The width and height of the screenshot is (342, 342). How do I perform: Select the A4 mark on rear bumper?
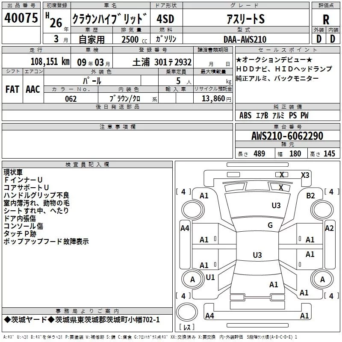pyautogui.click(x=209, y=315)
